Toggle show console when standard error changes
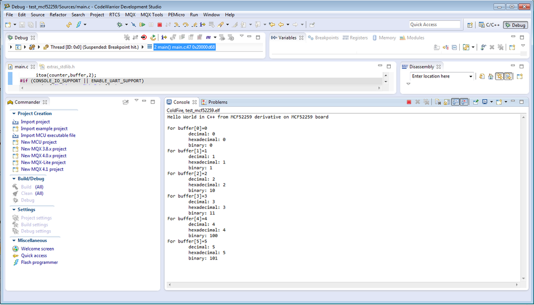Screen dimensions: 534x305 pyautogui.click(x=464, y=102)
